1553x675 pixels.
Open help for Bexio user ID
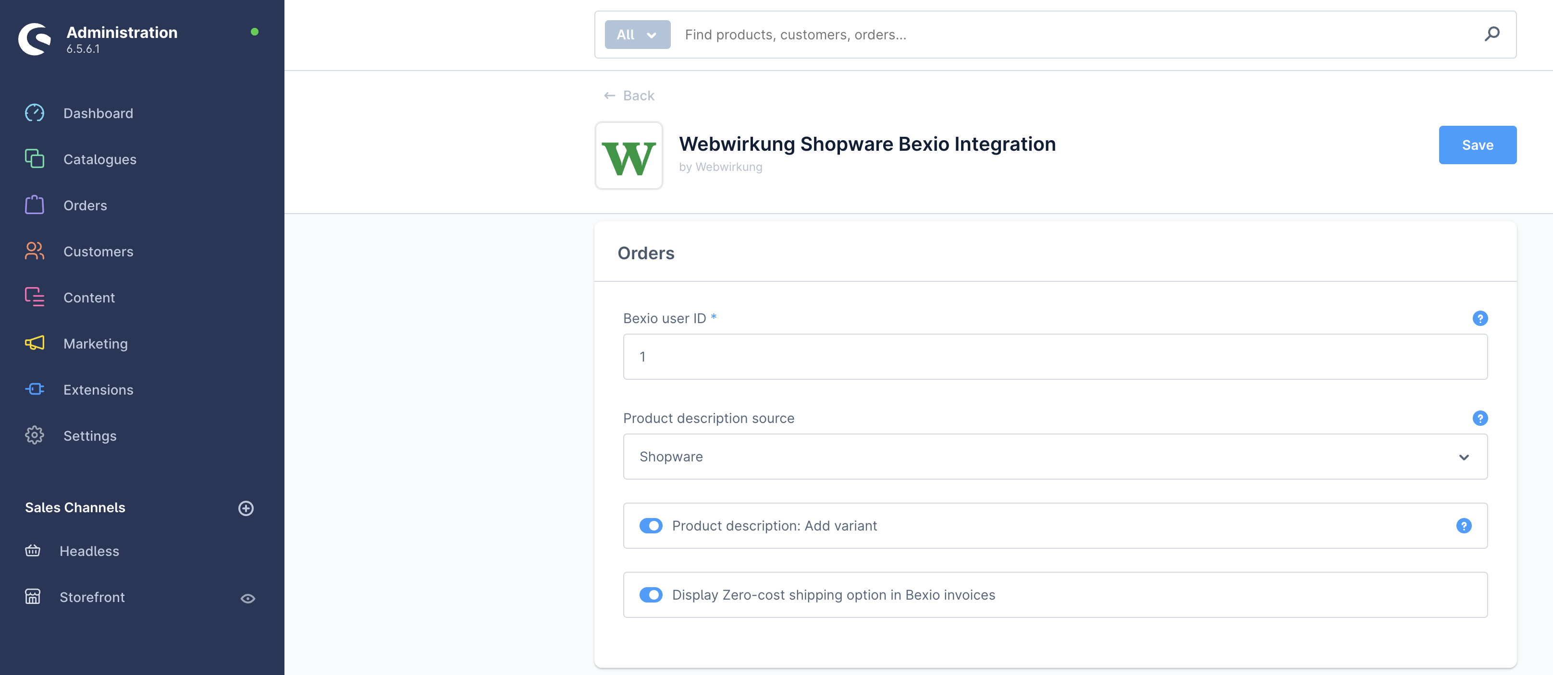[x=1479, y=318]
